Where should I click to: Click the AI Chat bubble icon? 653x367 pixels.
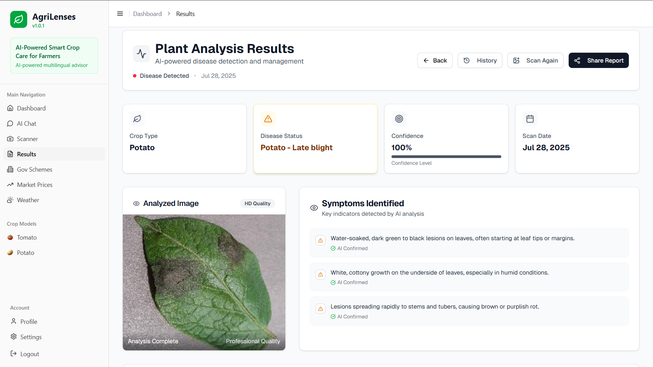click(x=10, y=123)
